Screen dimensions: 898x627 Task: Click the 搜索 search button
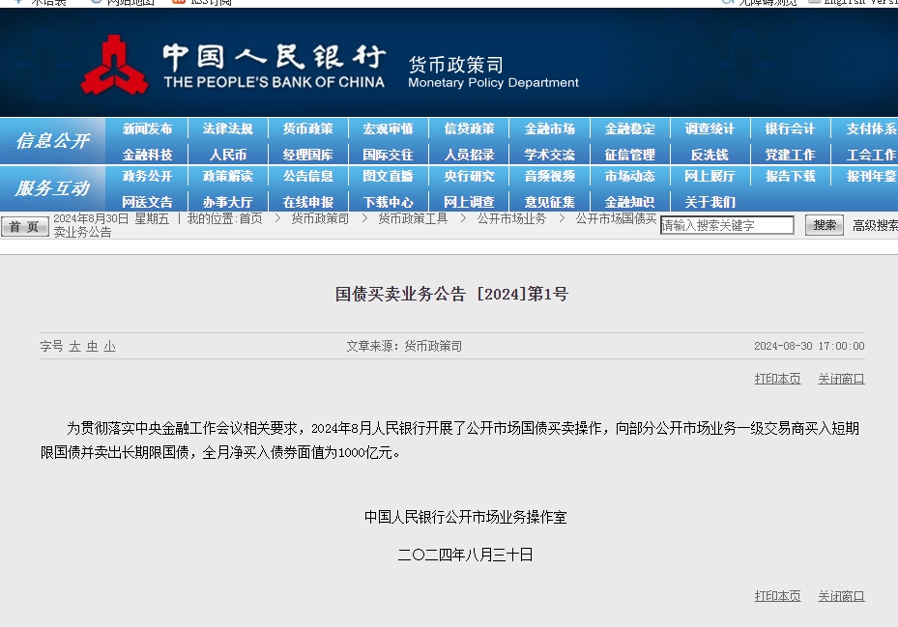click(x=824, y=225)
